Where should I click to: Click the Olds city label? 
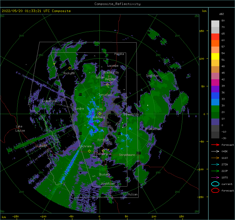pyautogui.click(x=99, y=109)
